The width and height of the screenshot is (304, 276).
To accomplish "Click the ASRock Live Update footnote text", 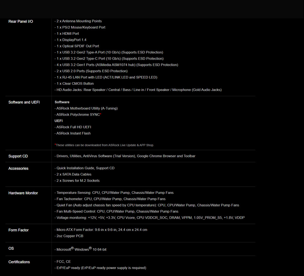I will point(105,145).
